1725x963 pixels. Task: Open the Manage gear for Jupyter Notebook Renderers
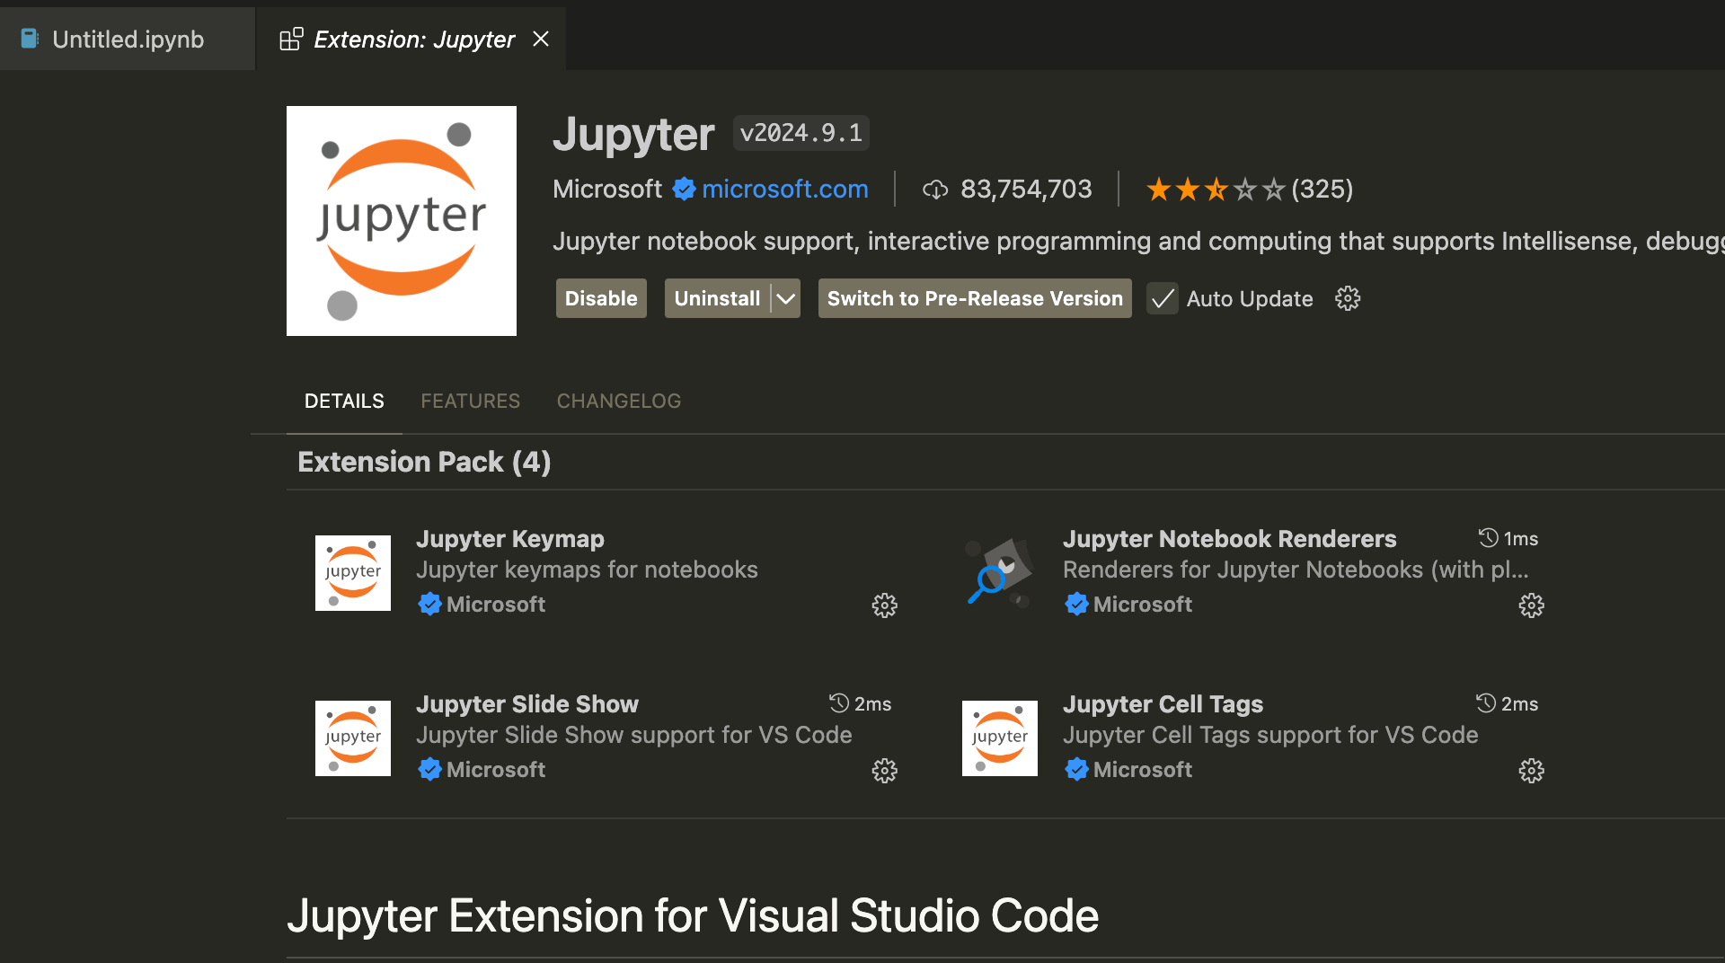tap(1532, 605)
